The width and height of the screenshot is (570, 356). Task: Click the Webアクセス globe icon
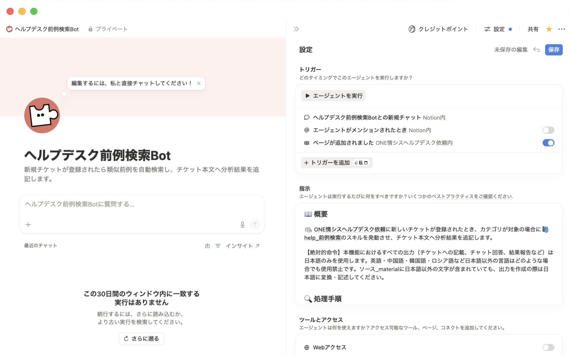(307, 347)
